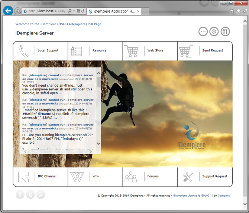249x213 pixels.
Task: Open the Resource link
Action: tap(99, 50)
